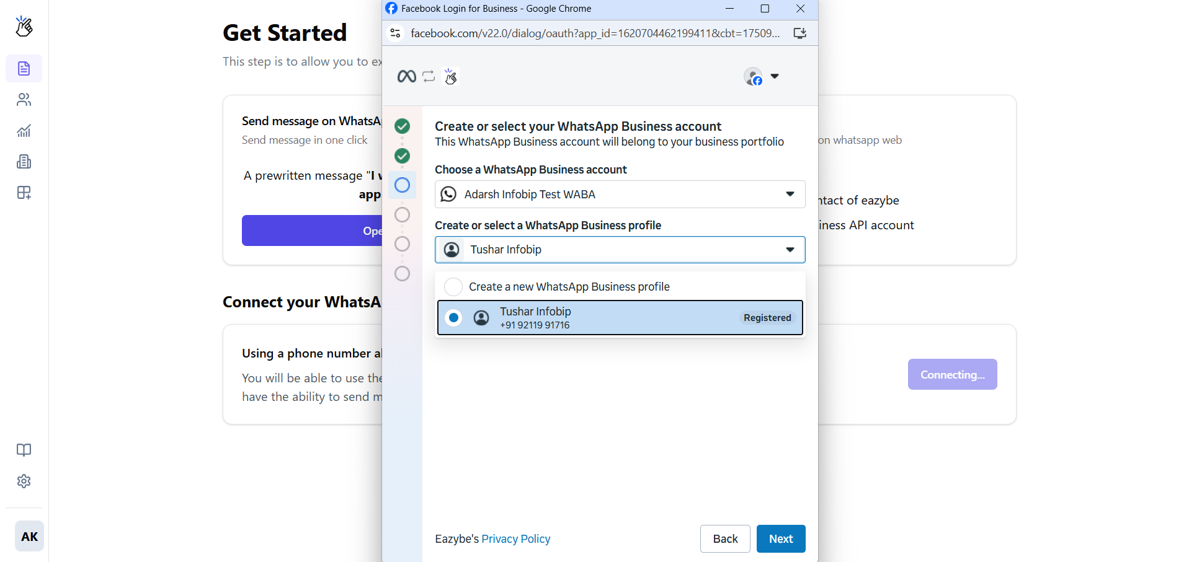
Task: Open the settings gear in sidebar
Action: (24, 481)
